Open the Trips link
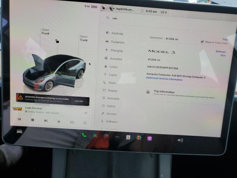Screen dimensions: 237x178 [225, 39]
